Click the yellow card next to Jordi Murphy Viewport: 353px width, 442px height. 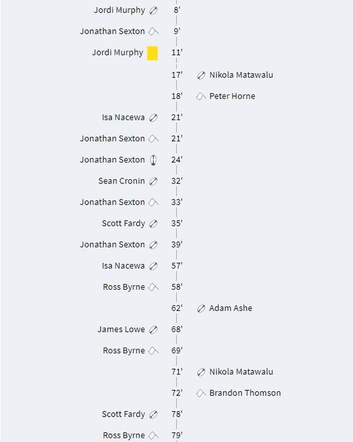[152, 53]
